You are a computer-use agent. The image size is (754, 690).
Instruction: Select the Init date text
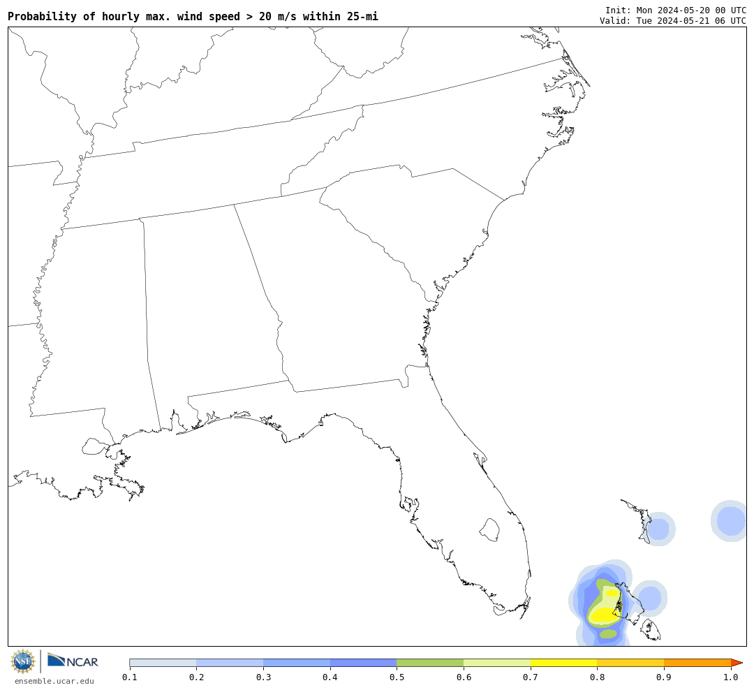click(x=676, y=10)
